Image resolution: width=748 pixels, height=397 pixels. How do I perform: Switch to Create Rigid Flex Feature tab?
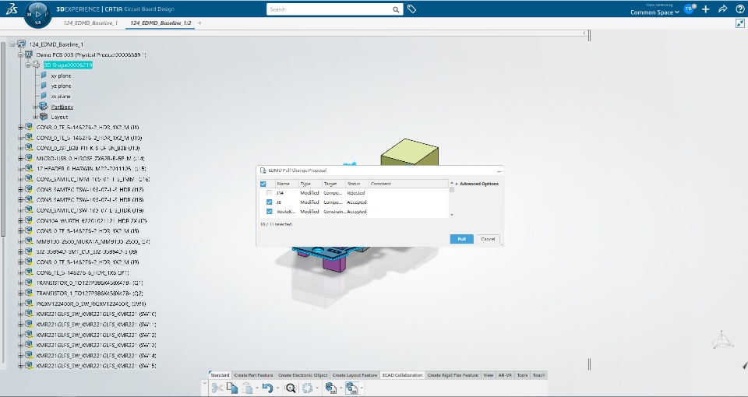[x=453, y=375]
